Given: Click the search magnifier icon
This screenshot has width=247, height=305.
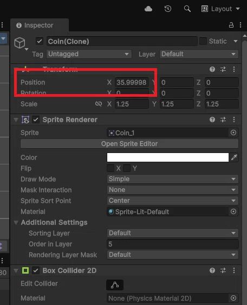Looking at the screenshot, I should click(x=187, y=9).
